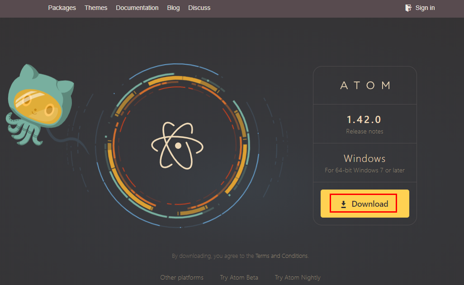This screenshot has width=464, height=285.
Task: Click the download arrow icon
Action: coord(343,204)
